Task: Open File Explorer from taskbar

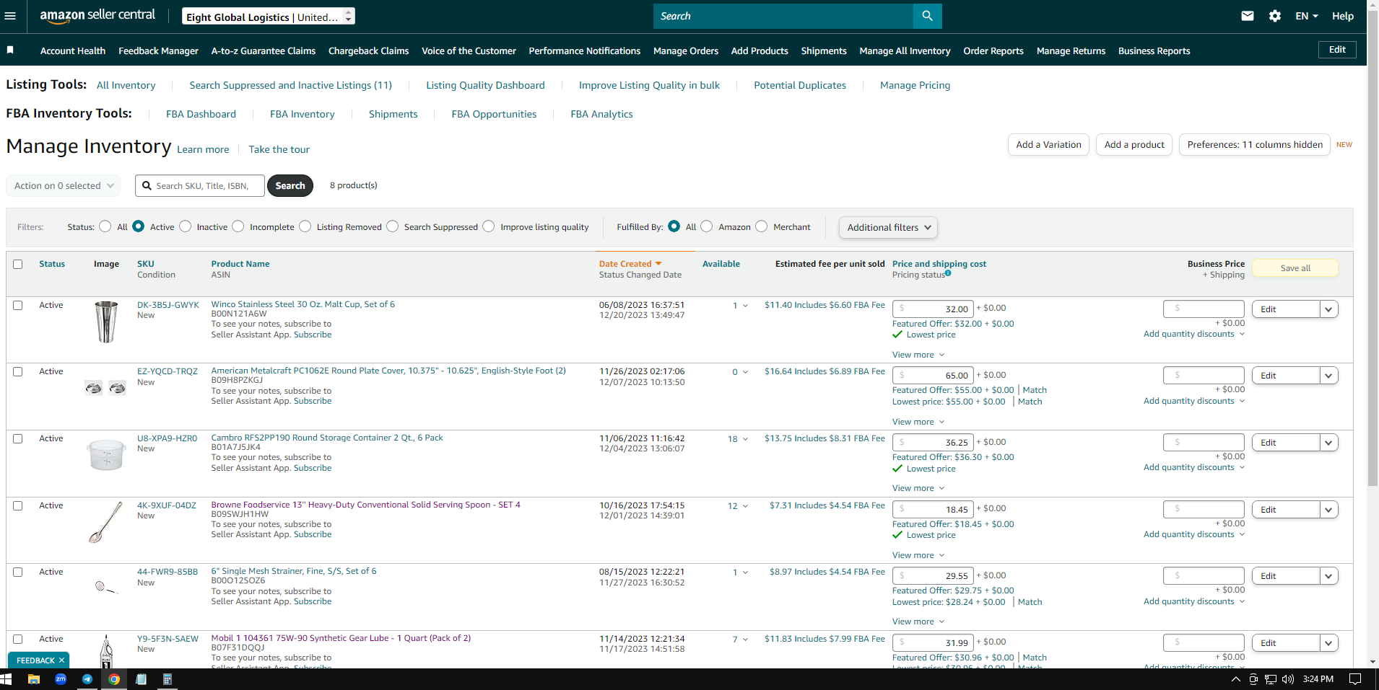Action: click(x=33, y=679)
